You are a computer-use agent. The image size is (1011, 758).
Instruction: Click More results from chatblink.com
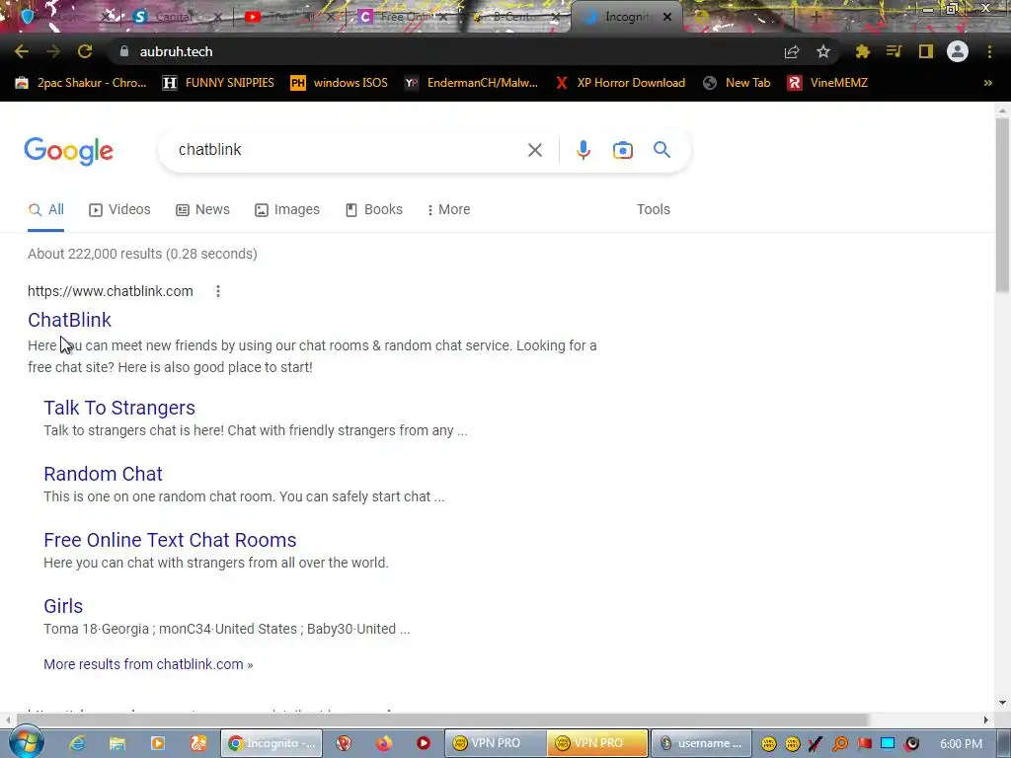tap(148, 664)
